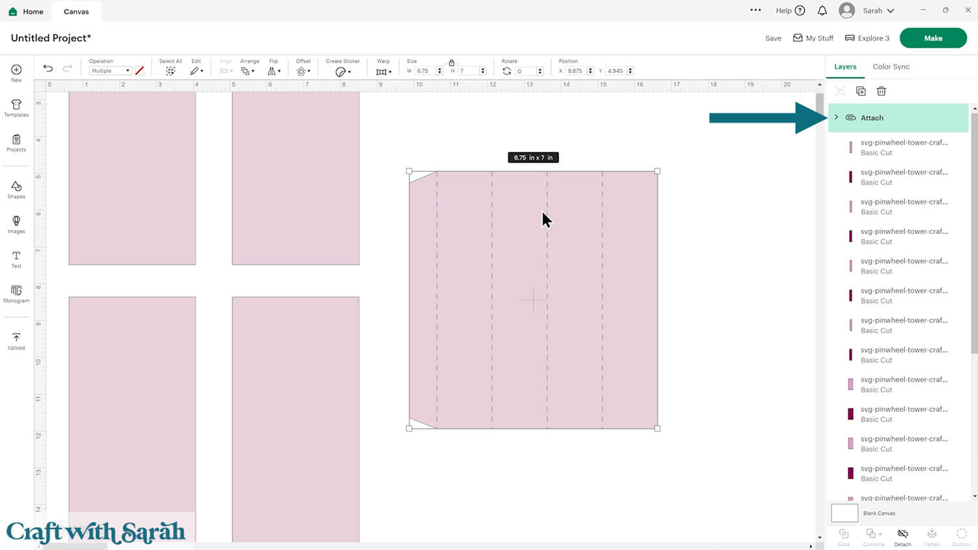Viewport: 978px width, 550px height.
Task: Open the Monogram tool
Action: [x=16, y=294]
